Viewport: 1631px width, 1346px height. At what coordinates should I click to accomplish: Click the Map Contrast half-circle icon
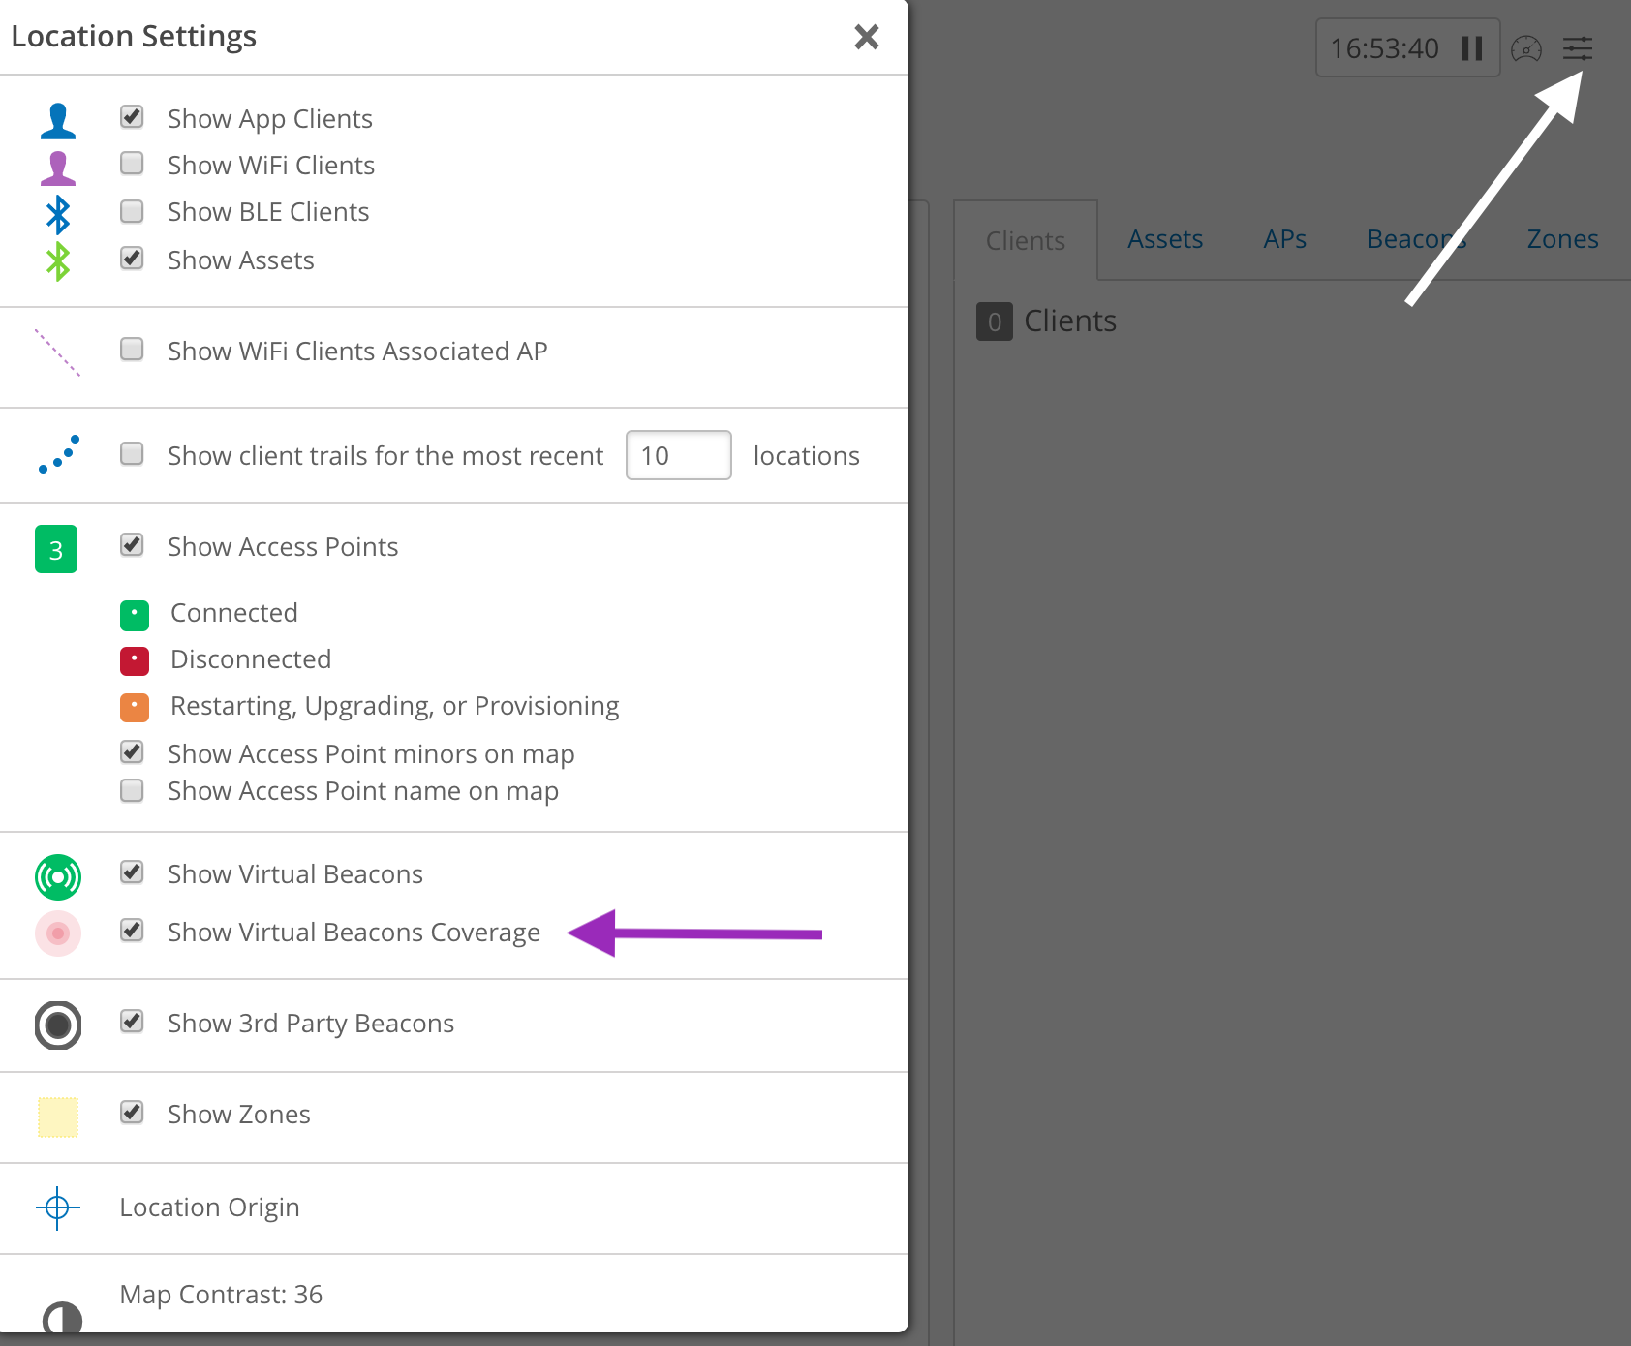pyautogui.click(x=62, y=1318)
